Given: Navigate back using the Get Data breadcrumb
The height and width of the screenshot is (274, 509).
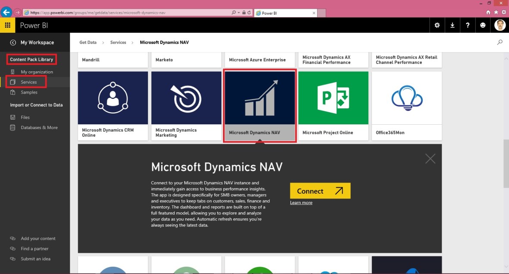Looking at the screenshot, I should [88, 42].
